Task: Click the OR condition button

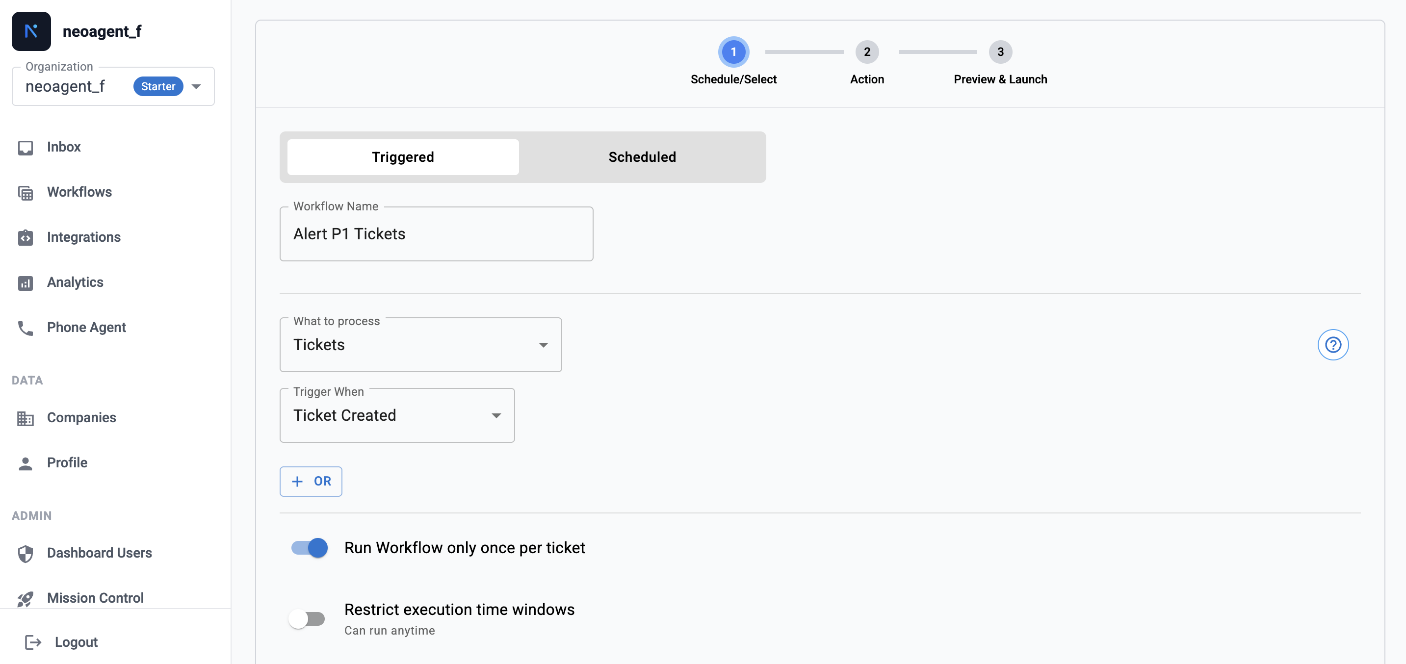Action: 311,481
